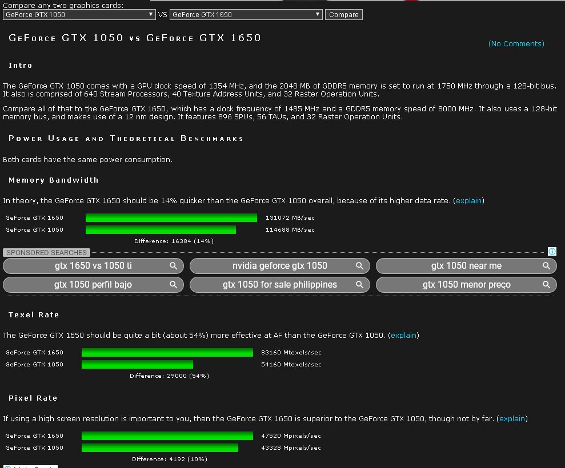565x468 pixels.
Task: Click magnifier icon on gtx 1050 perfil bajo
Action: coord(173,284)
